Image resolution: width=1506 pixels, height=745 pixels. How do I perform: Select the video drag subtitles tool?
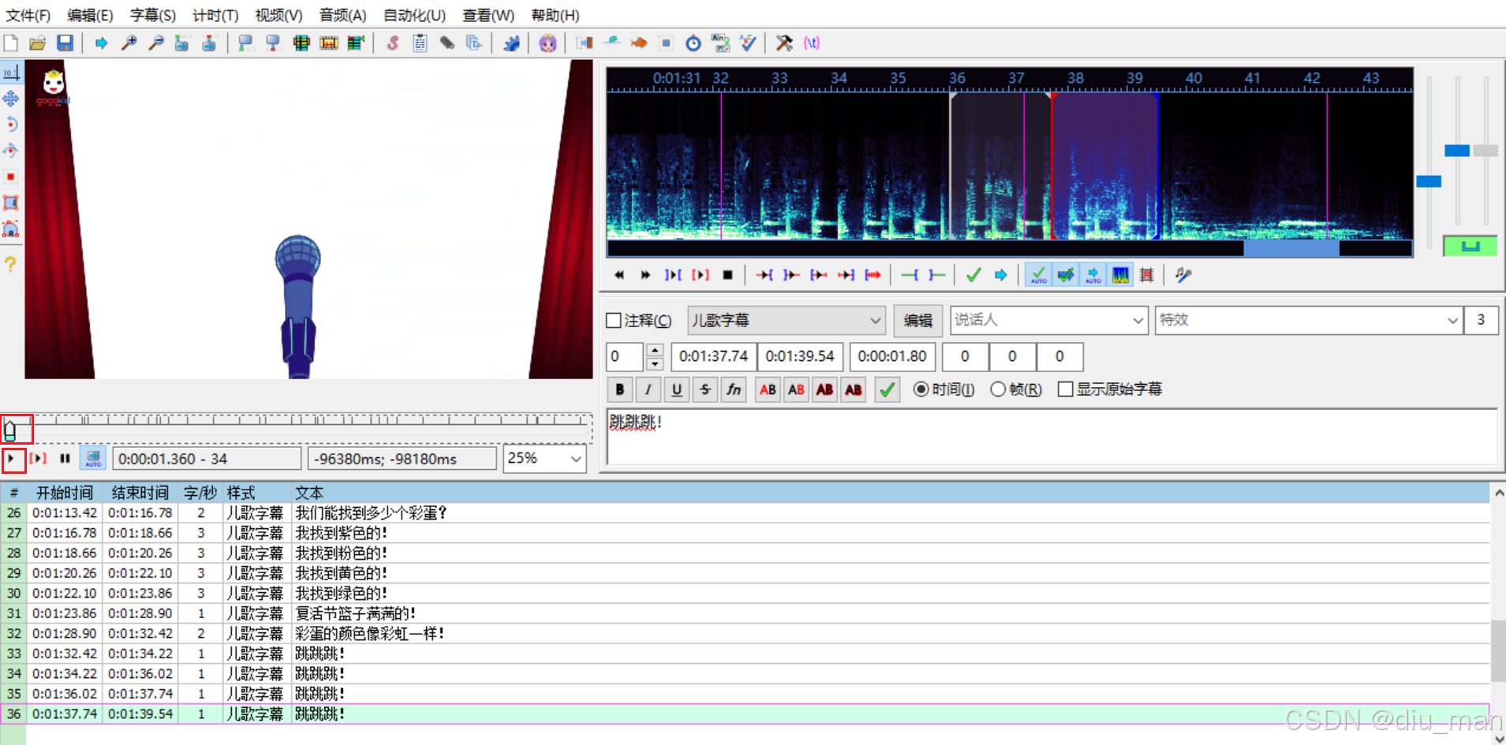[11, 99]
